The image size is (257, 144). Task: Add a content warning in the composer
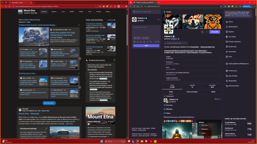141,42
